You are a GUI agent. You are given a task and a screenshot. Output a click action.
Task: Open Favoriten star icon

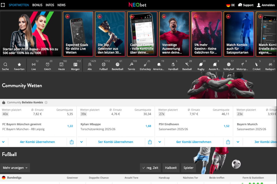coord(19,65)
